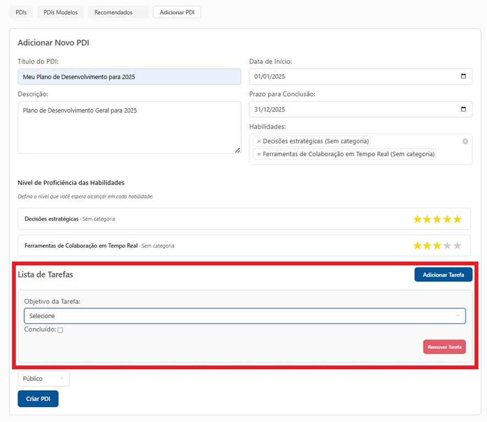Switch to the PDIs tab
The image size is (487, 422).
click(21, 12)
